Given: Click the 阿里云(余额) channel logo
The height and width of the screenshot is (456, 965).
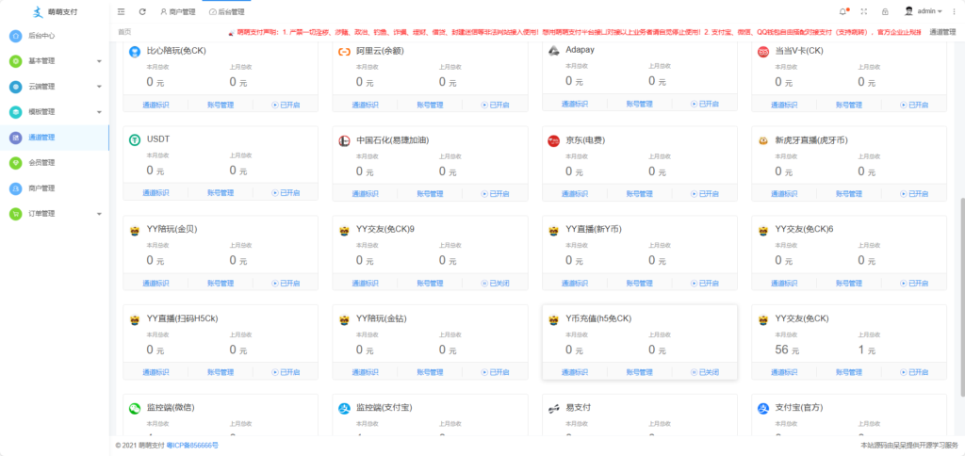Looking at the screenshot, I should pyautogui.click(x=344, y=52).
